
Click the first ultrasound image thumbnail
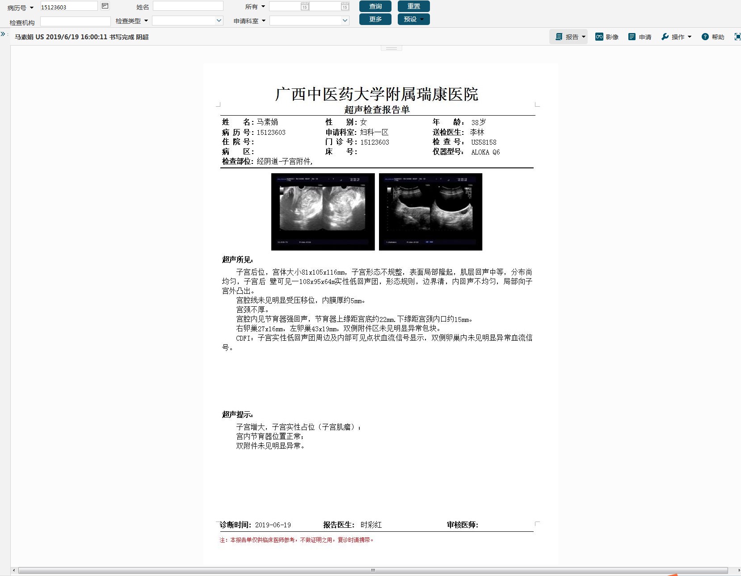323,212
